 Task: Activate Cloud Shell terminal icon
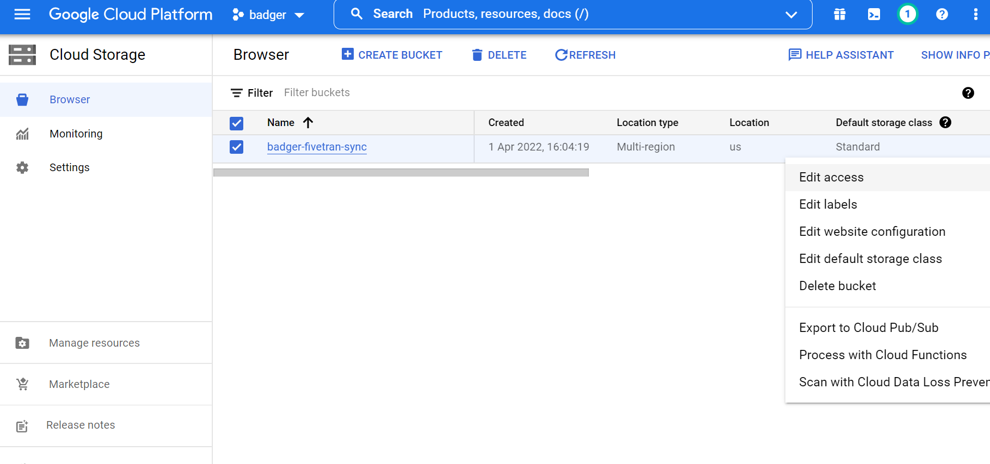pyautogui.click(x=874, y=15)
